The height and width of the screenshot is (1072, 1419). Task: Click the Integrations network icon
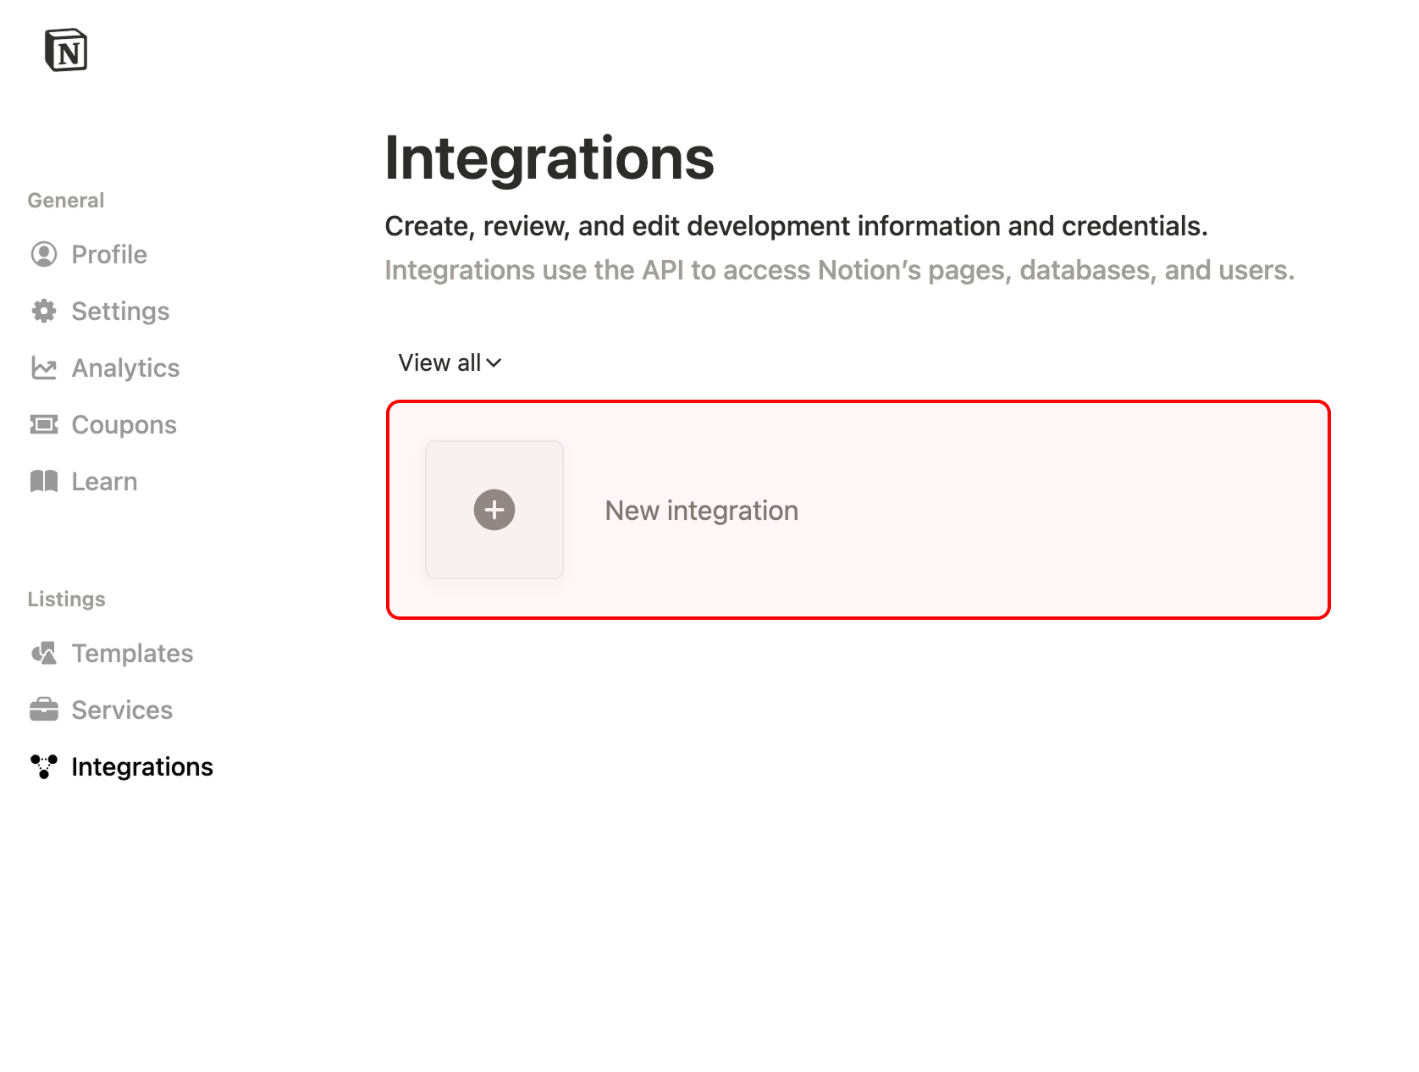(x=45, y=766)
